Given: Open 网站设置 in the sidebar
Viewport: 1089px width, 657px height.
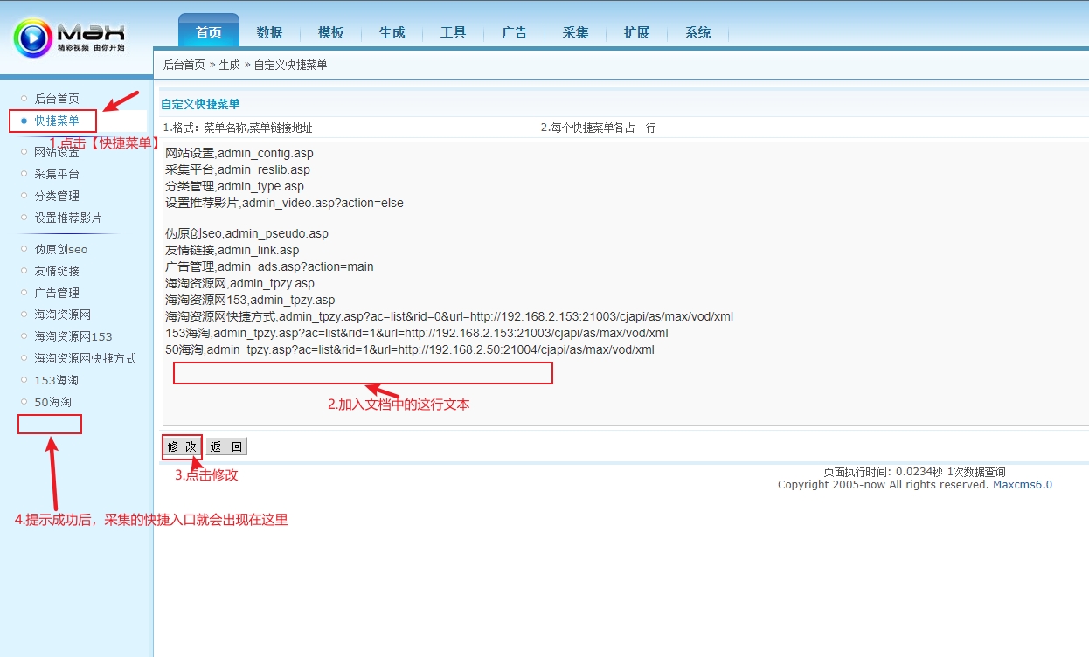Looking at the screenshot, I should (57, 153).
